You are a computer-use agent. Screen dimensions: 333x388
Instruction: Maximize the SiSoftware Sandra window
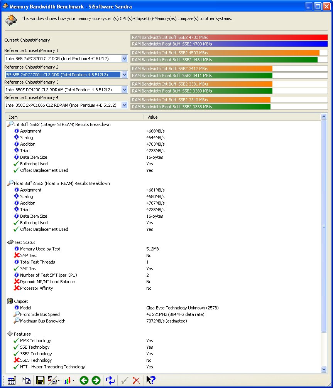click(318, 7)
